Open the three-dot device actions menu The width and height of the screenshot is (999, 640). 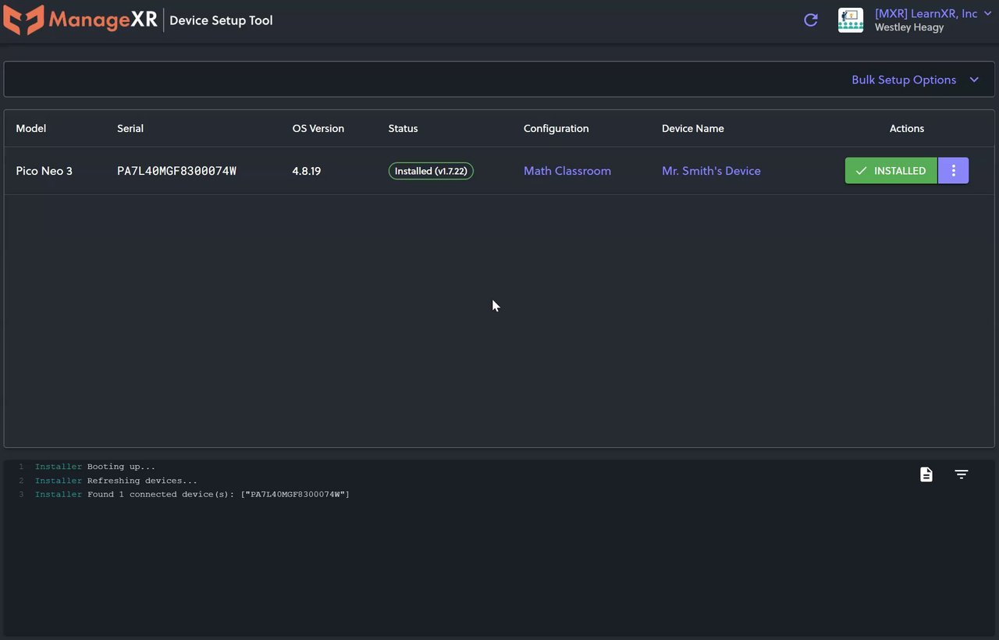[954, 171]
